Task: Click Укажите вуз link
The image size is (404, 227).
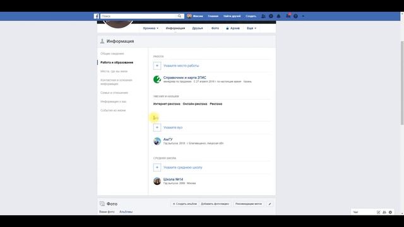Action: click(x=173, y=127)
